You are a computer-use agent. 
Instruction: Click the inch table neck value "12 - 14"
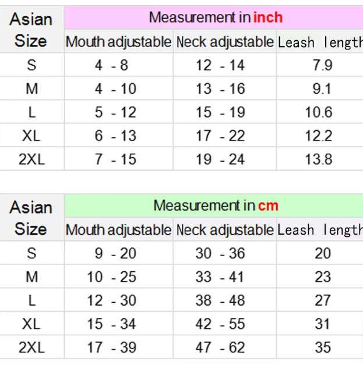click(220, 65)
